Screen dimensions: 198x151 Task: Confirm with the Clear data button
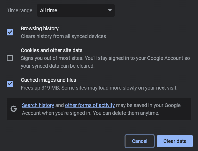coord(175,141)
